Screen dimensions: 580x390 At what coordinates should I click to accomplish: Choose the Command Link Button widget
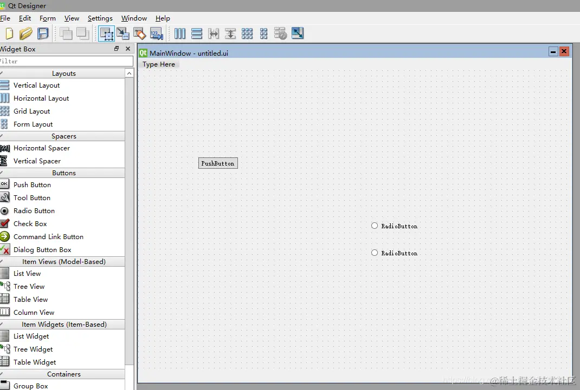pos(62,236)
